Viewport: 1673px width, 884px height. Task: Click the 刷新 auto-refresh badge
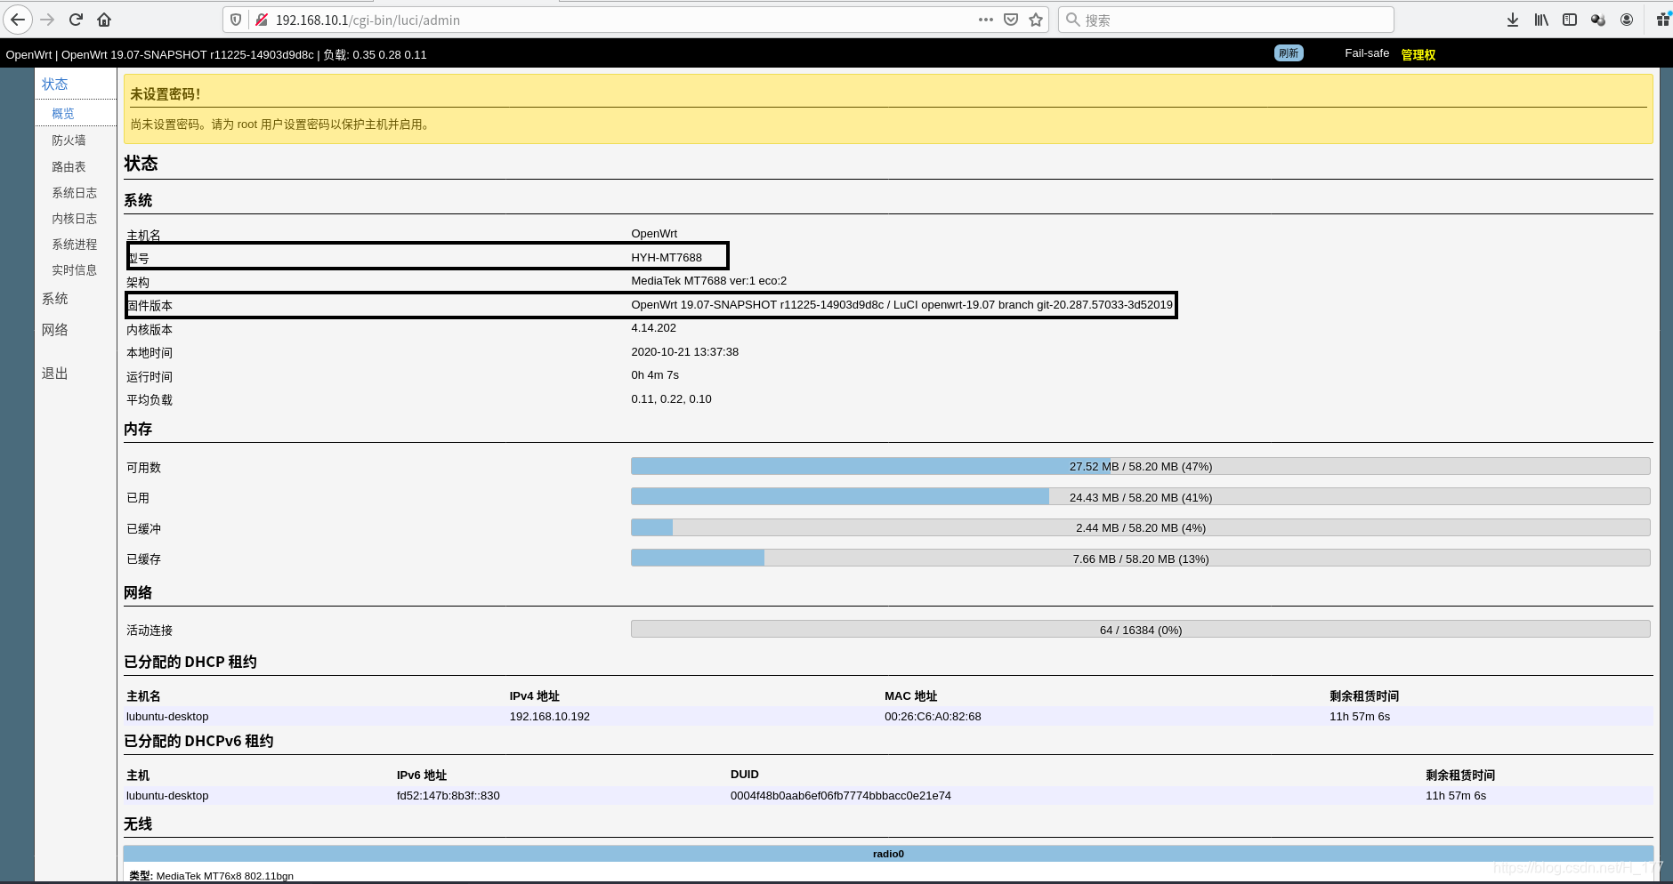(x=1289, y=53)
